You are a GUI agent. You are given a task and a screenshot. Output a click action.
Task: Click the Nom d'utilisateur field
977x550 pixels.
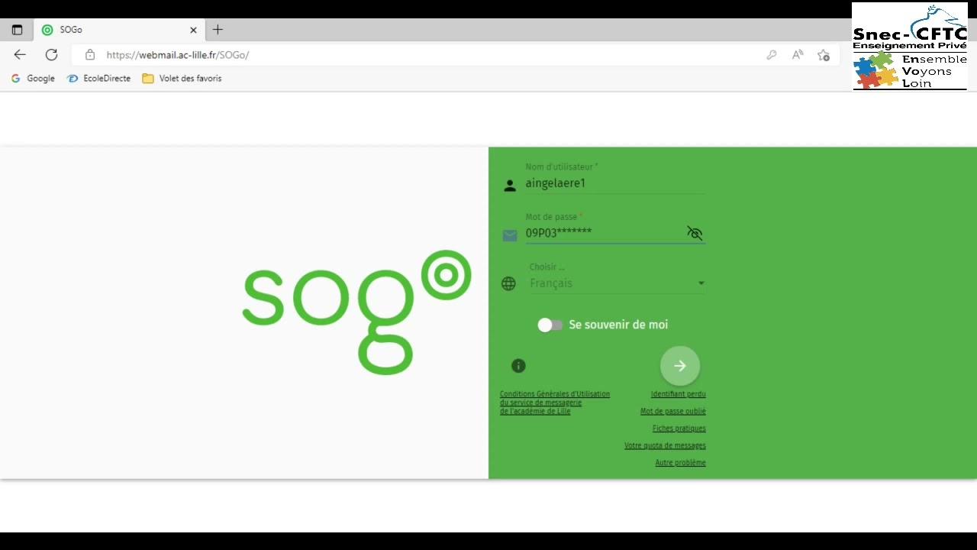[615, 183]
